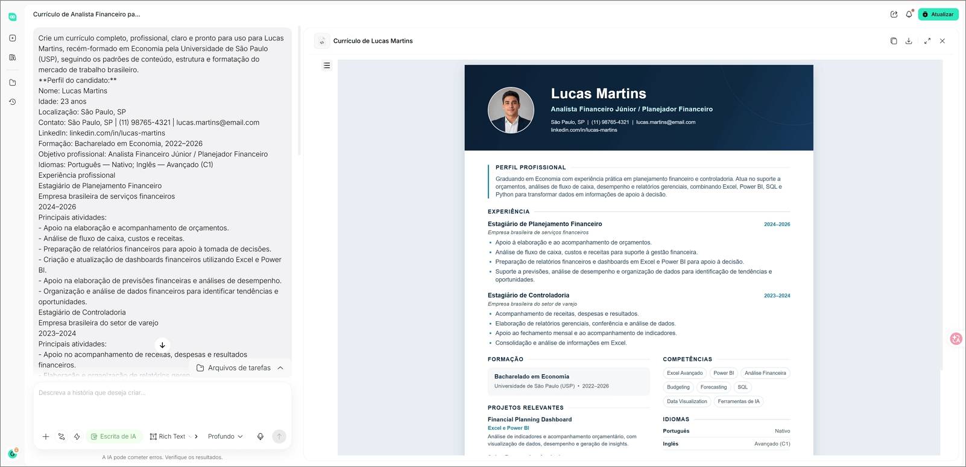Jump to latest message with down arrow
Image resolution: width=966 pixels, height=467 pixels.
162,345
